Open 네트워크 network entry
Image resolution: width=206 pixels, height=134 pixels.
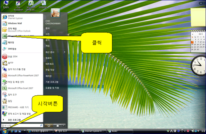tap(49, 64)
